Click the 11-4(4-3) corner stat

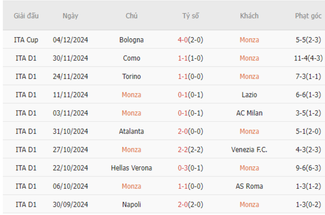click(x=308, y=58)
